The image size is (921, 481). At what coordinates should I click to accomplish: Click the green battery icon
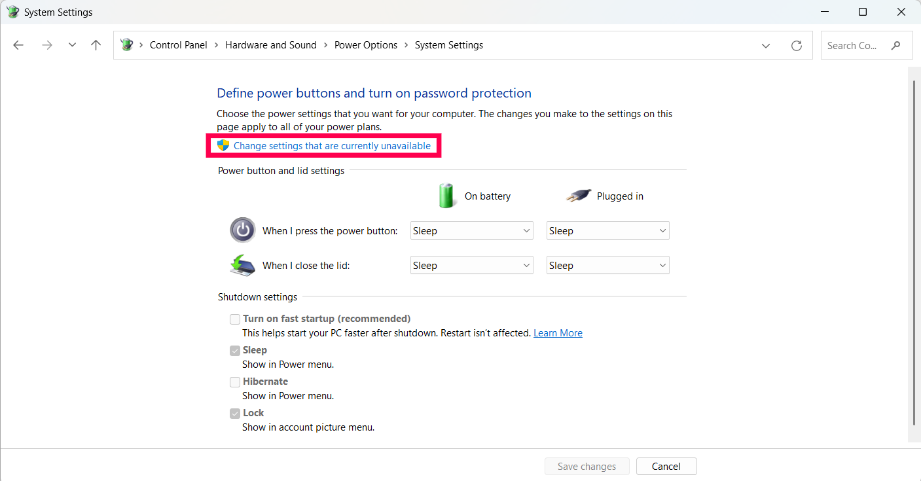coord(447,196)
